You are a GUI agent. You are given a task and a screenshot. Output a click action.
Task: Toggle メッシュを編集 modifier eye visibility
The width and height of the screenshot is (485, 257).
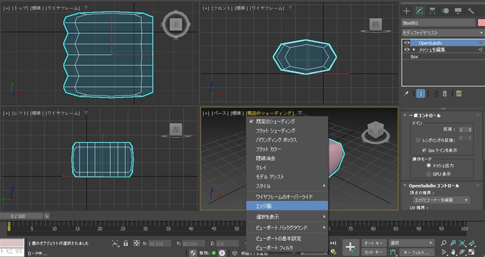click(407, 50)
